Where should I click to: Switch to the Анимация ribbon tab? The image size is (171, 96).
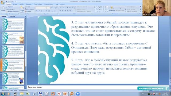(x=29, y=4)
